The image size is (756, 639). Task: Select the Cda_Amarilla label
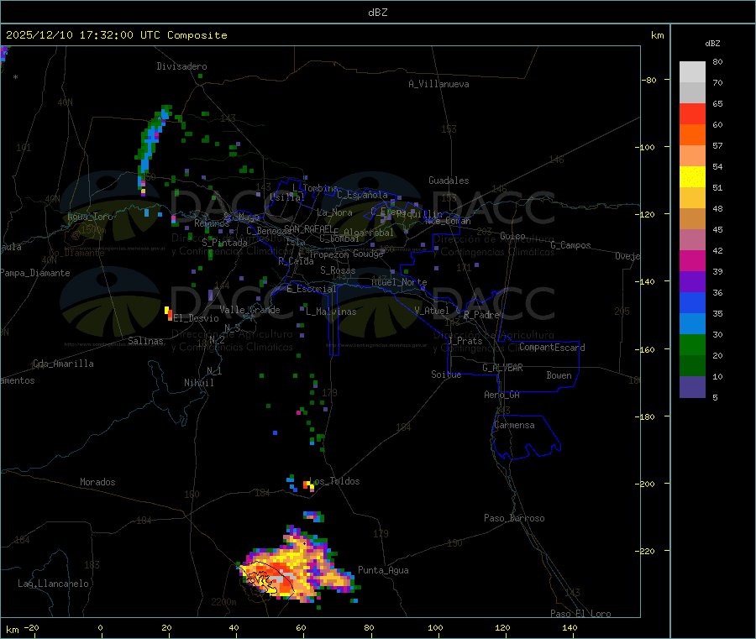tap(63, 364)
